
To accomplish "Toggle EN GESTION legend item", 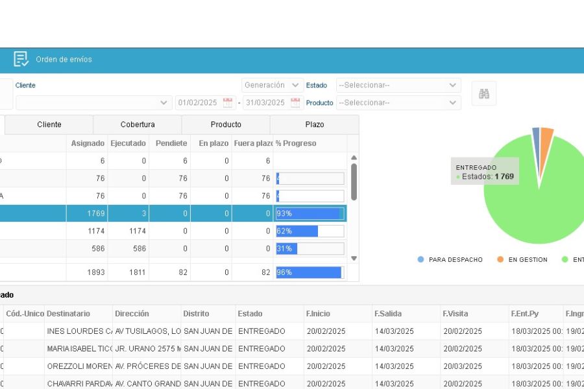I will [522, 259].
